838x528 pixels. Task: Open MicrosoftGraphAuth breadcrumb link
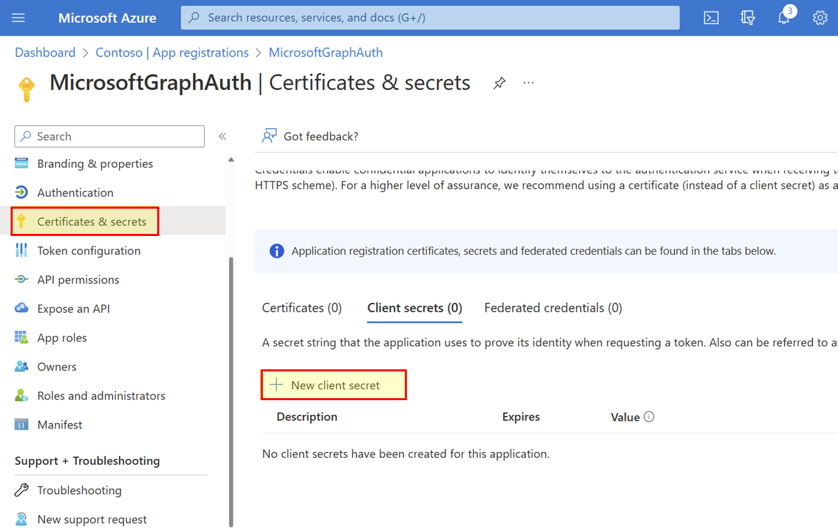coord(325,53)
